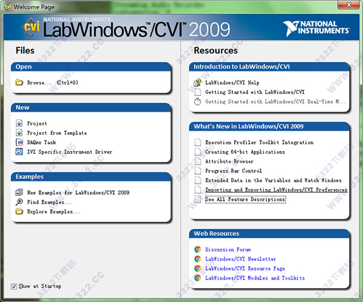Open Getting Started with LabWindows/CVI
Screen dimensions: 363x302
click(x=255, y=92)
